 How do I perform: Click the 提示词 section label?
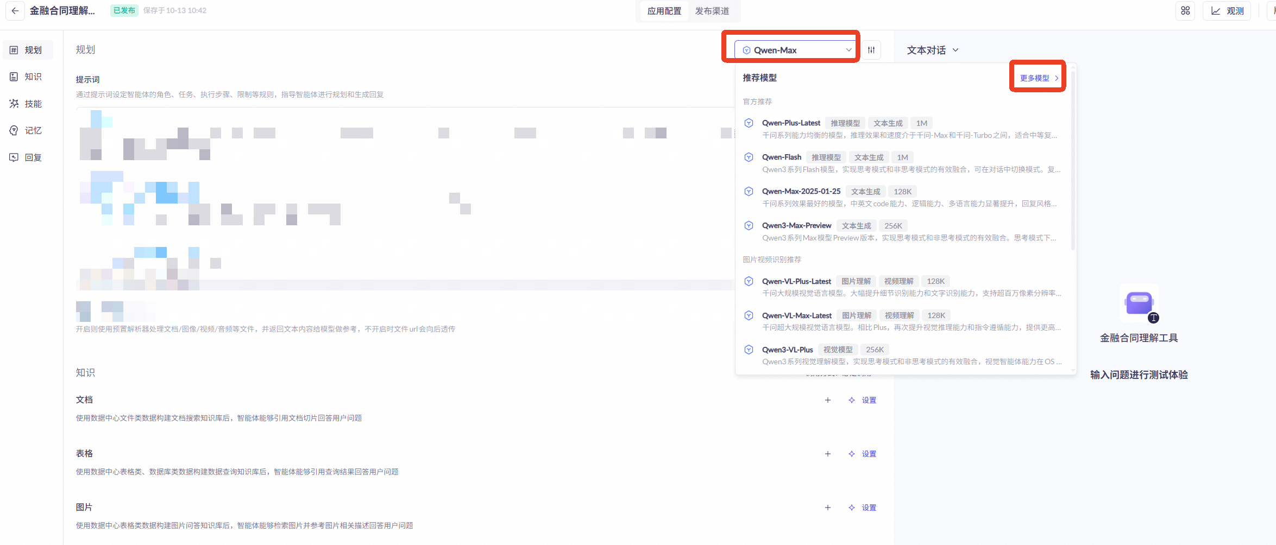pyautogui.click(x=87, y=80)
